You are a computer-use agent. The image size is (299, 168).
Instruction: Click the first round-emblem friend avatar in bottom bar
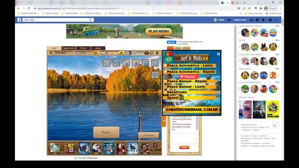[x=55, y=147]
